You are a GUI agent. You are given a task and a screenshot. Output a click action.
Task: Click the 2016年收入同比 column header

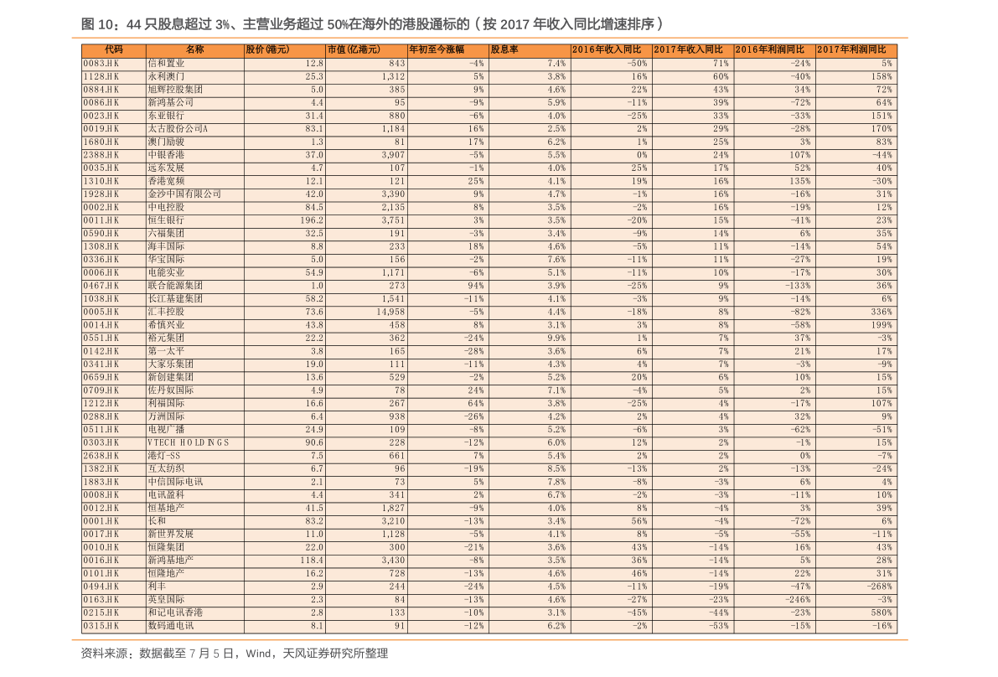tap(607, 49)
